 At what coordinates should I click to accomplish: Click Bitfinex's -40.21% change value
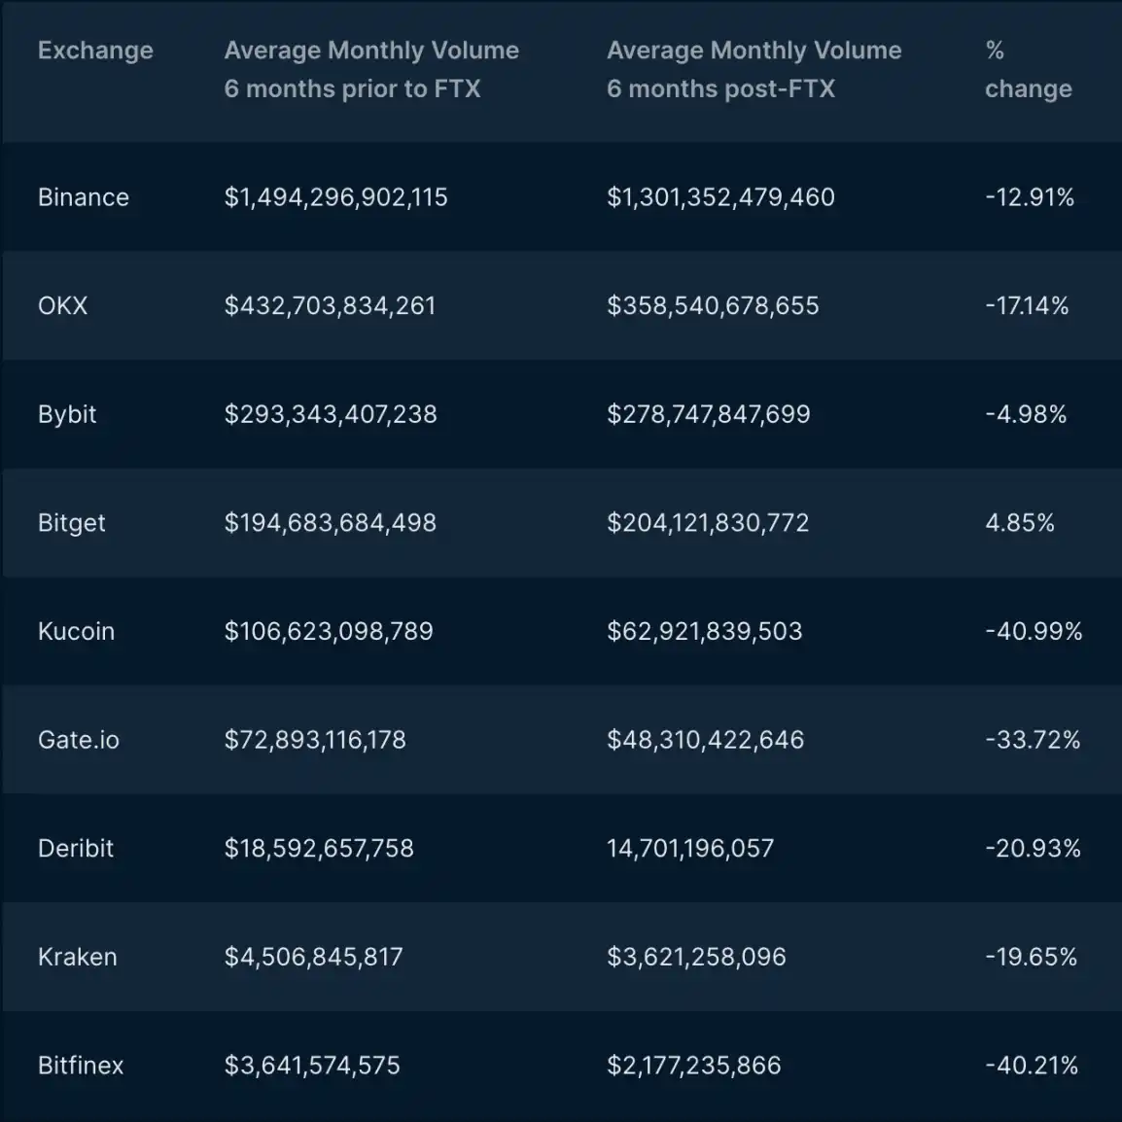(1032, 1066)
